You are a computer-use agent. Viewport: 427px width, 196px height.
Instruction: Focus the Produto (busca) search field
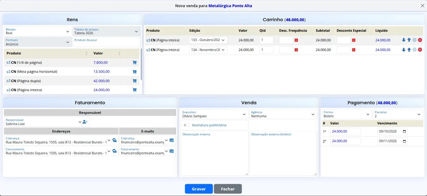(106, 42)
